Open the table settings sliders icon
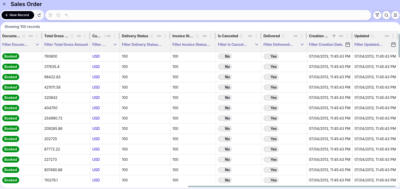 click(x=395, y=15)
